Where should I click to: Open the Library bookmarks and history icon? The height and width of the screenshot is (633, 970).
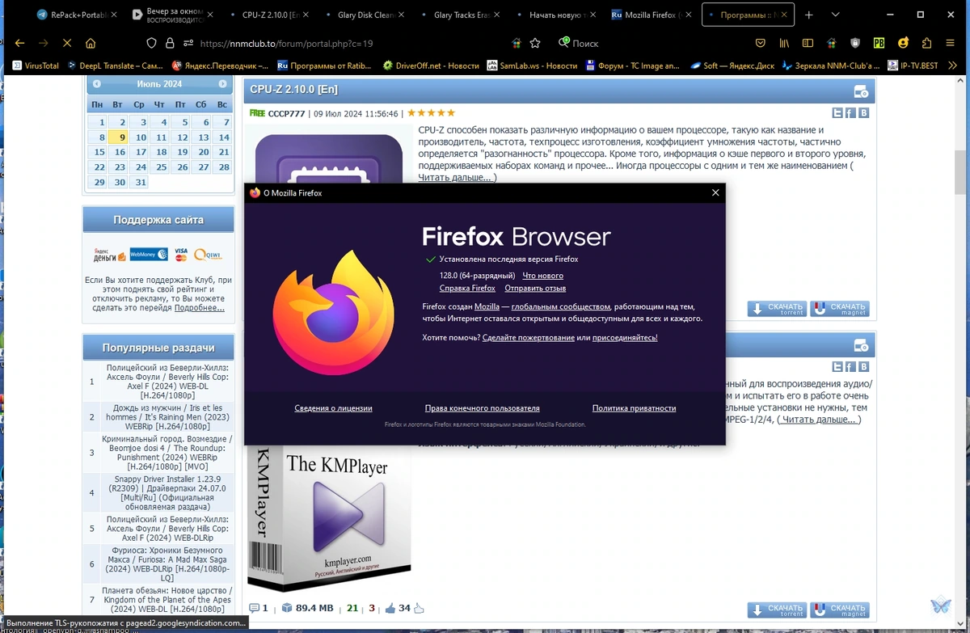pyautogui.click(x=784, y=43)
